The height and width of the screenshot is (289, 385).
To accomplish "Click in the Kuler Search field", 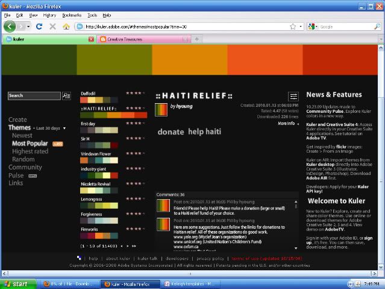I will (x=34, y=96).
